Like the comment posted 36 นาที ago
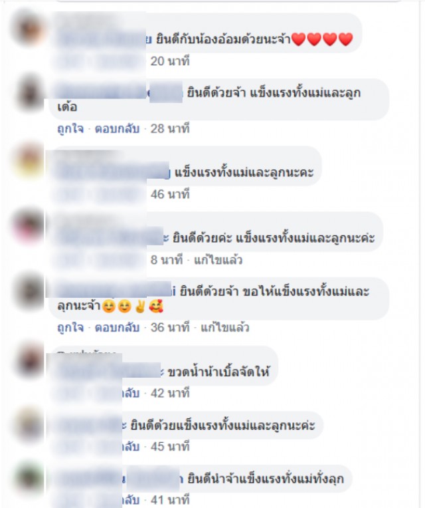The width and height of the screenshot is (425, 508). [70, 328]
